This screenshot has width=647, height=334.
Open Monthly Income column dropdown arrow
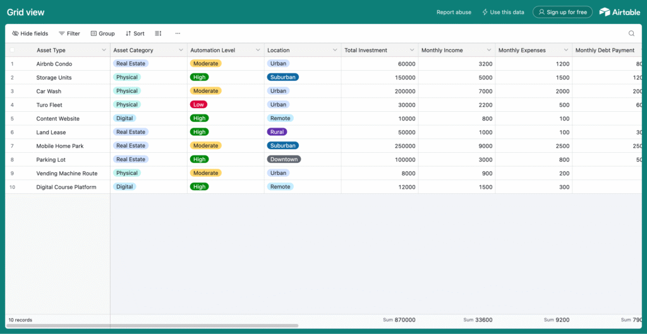coord(489,50)
